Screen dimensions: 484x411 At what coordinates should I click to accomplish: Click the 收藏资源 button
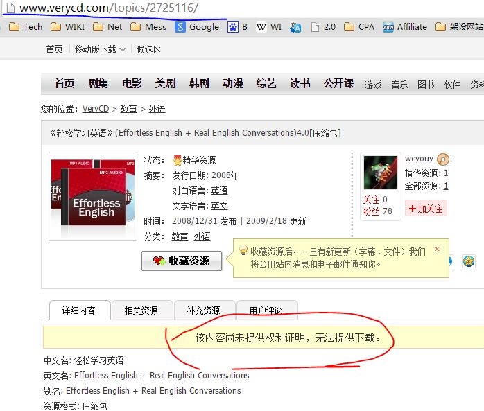[182, 261]
